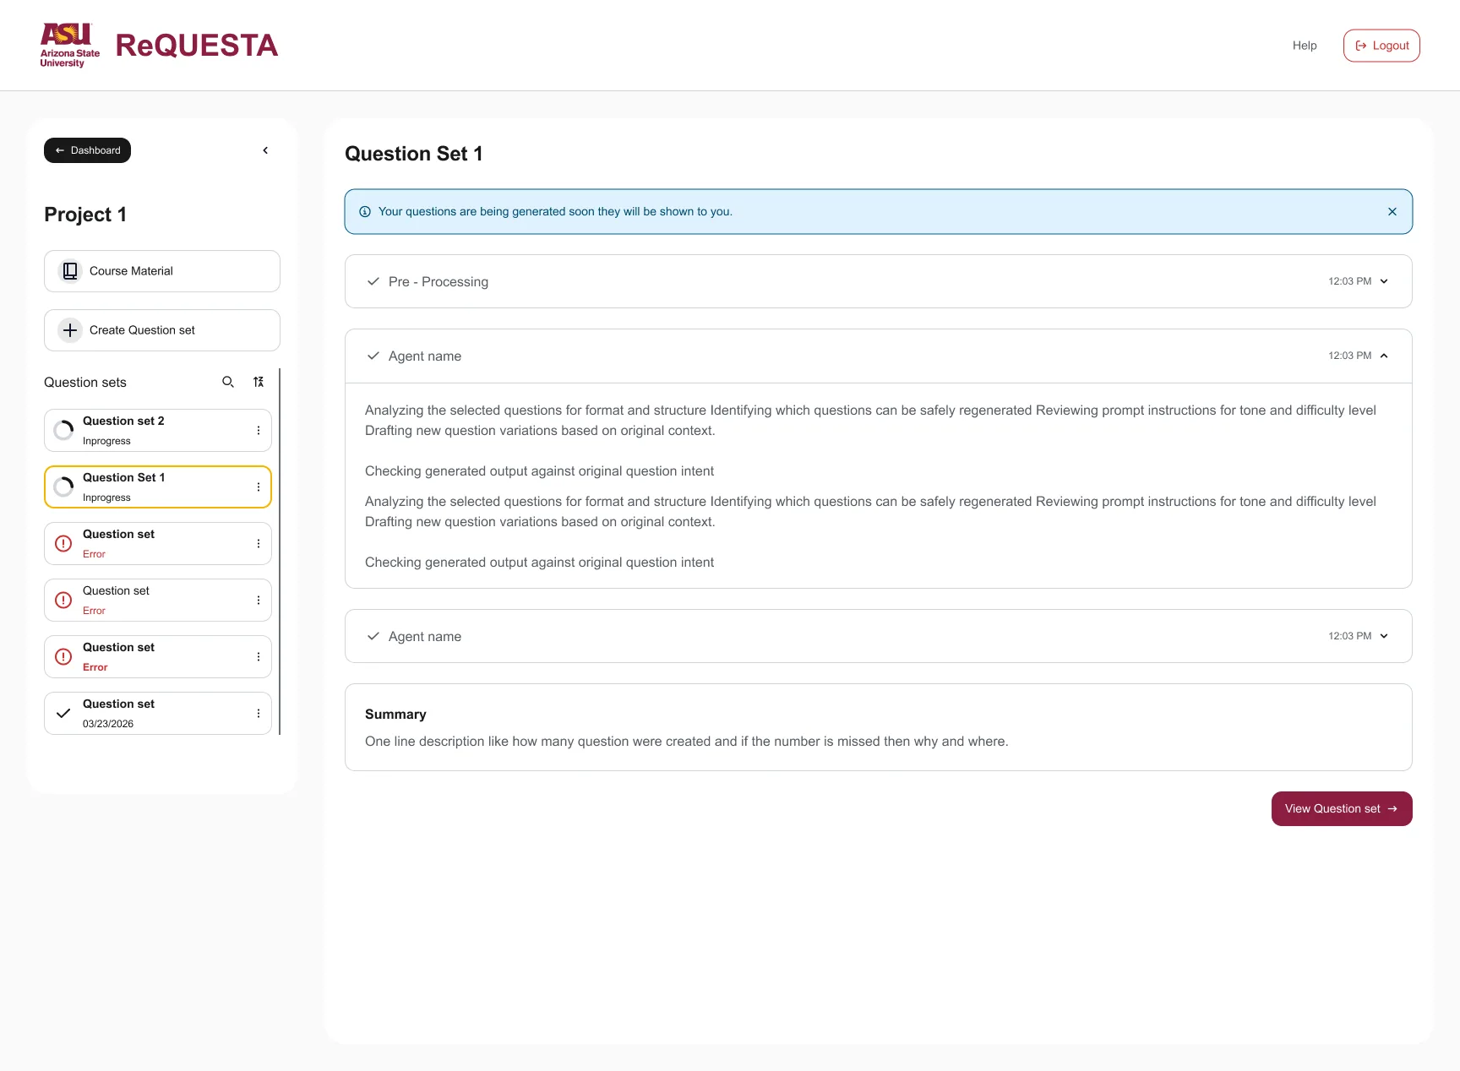Open search in Question sets
The height and width of the screenshot is (1071, 1460).
click(228, 382)
